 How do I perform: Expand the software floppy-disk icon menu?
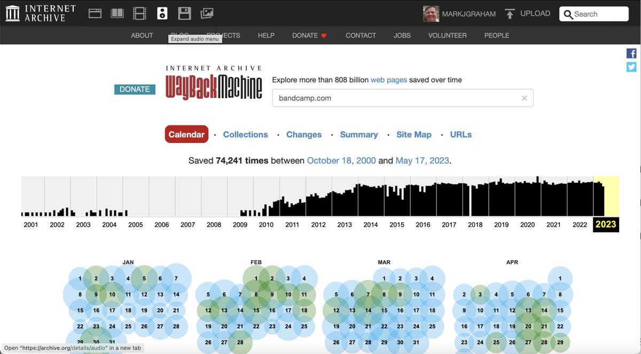coord(184,13)
